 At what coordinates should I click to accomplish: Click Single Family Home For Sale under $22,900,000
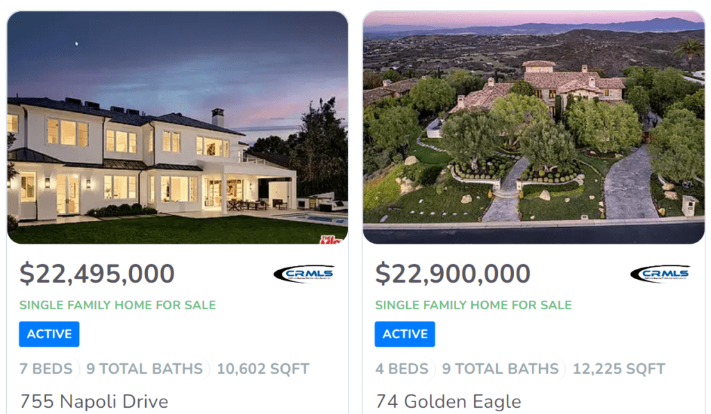tap(474, 305)
